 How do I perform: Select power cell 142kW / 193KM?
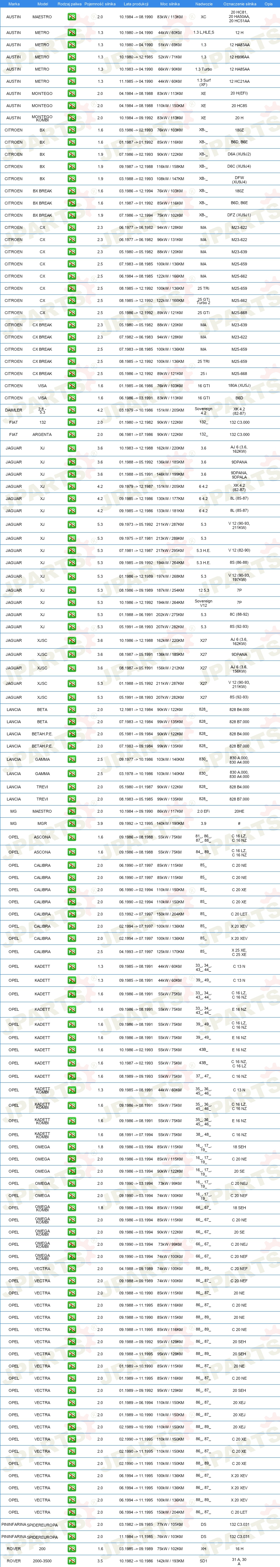pyautogui.click(x=170, y=1561)
